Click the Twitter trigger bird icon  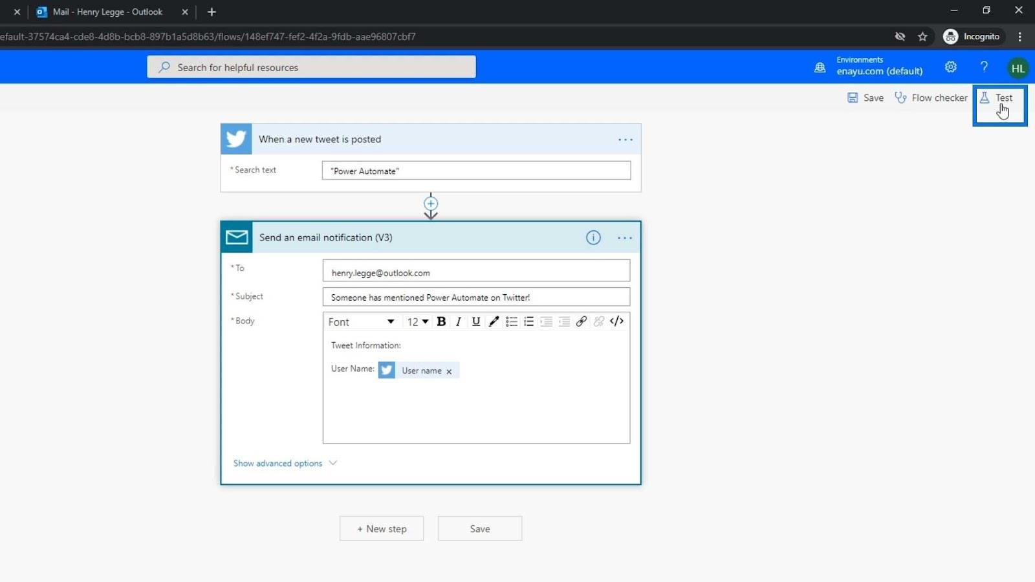(x=236, y=139)
